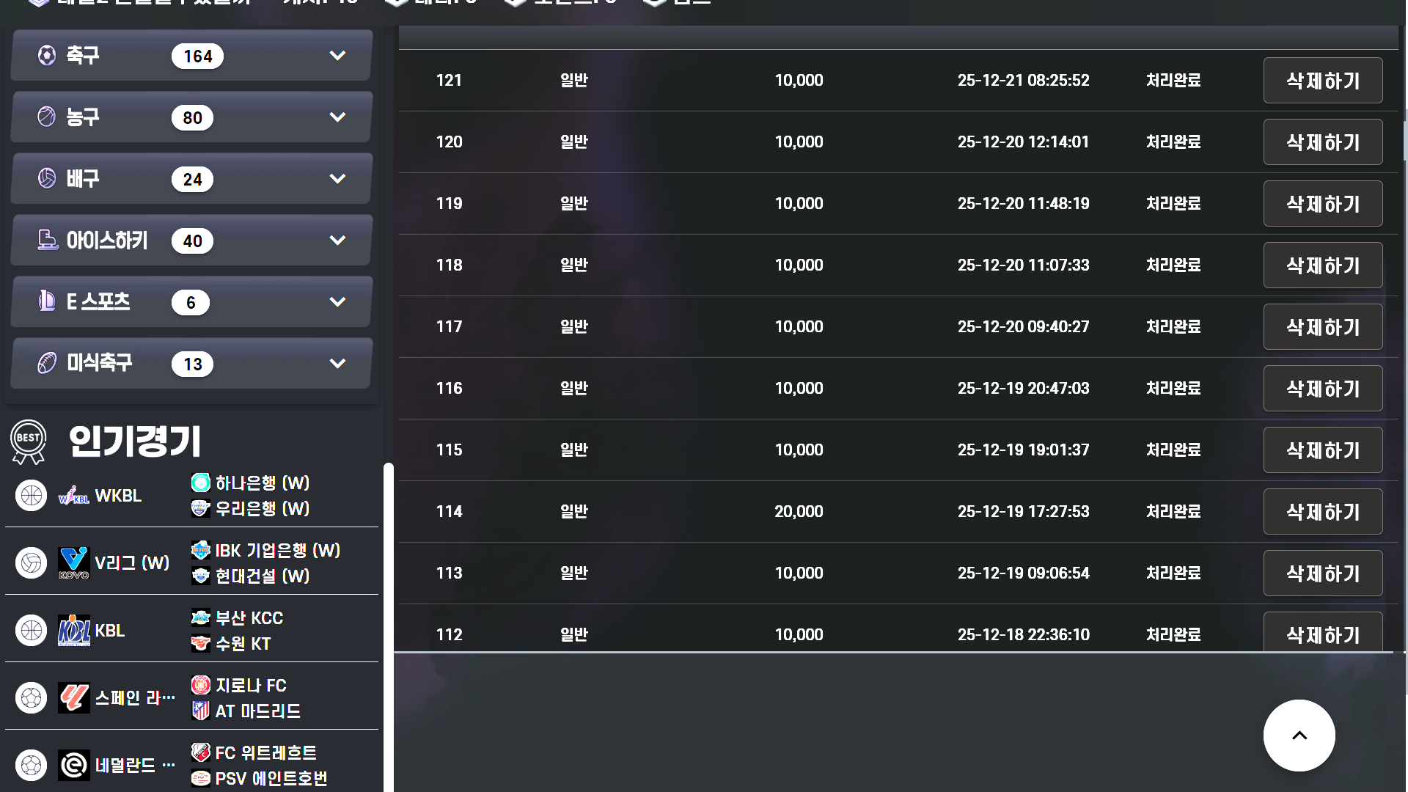Click the American football icon beside 미식축구
Image resolution: width=1408 pixels, height=792 pixels.
tap(47, 363)
